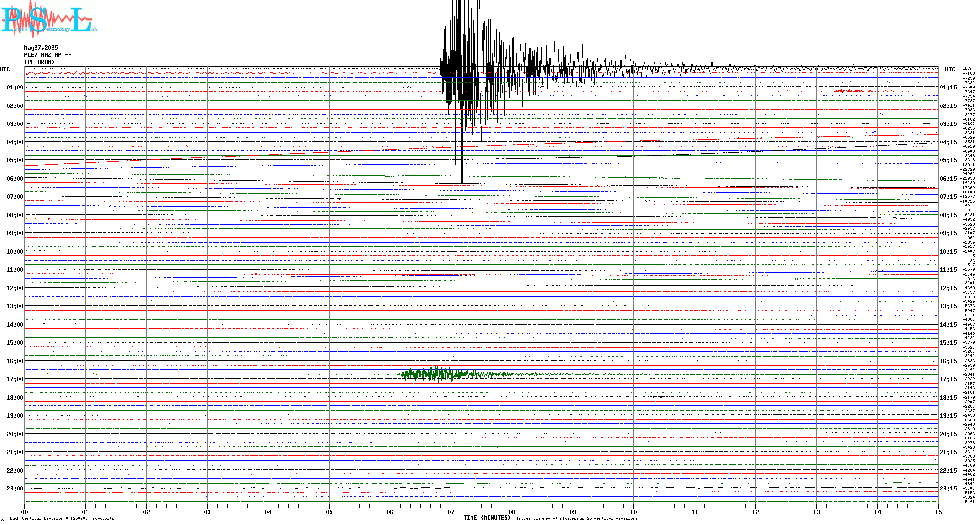Click the 18:15 right-side time label
977x525 pixels.
click(948, 398)
